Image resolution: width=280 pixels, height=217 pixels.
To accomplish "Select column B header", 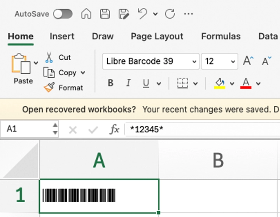I will click(218, 160).
